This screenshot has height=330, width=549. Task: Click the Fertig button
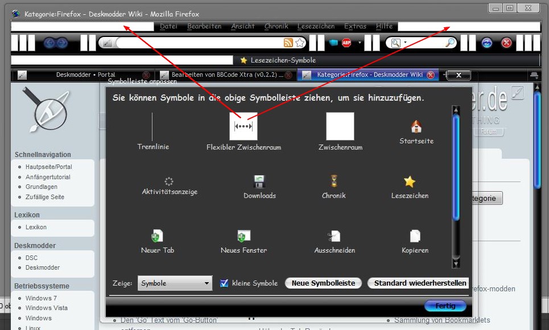(x=445, y=306)
